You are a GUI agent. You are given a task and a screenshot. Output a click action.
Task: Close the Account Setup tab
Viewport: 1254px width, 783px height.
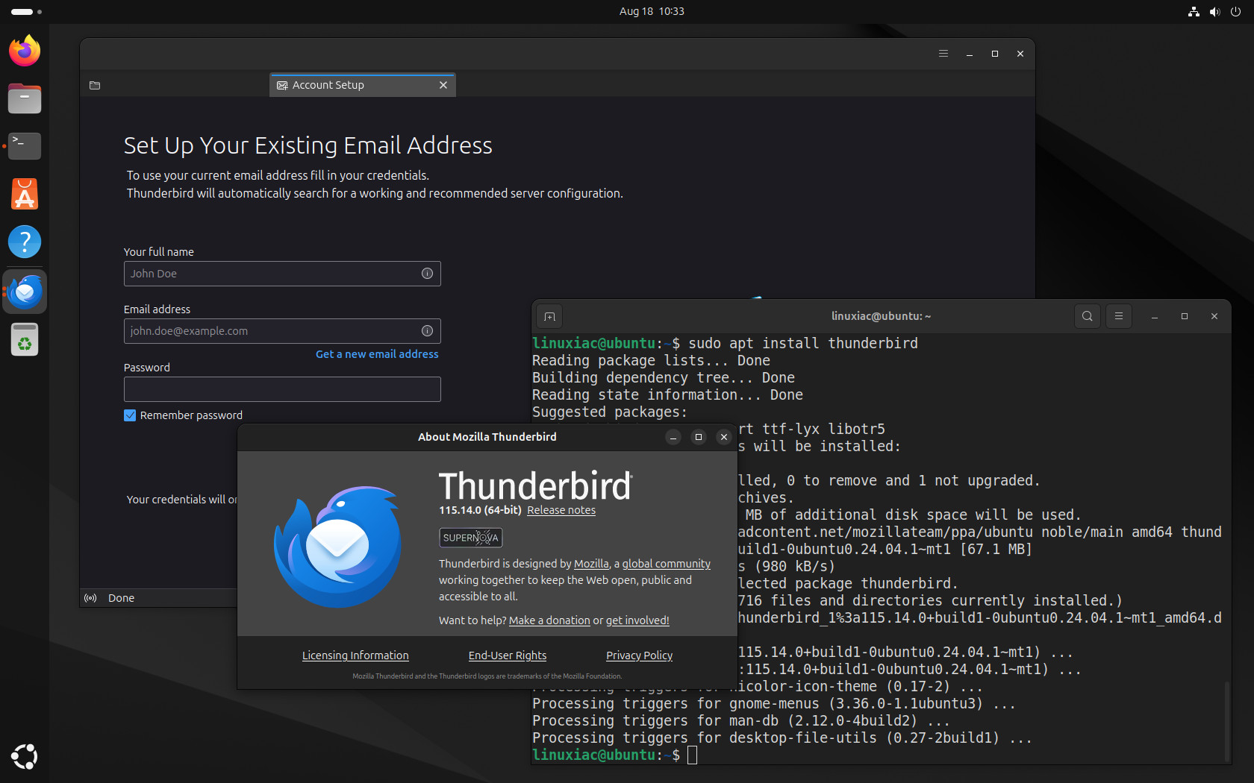point(443,85)
